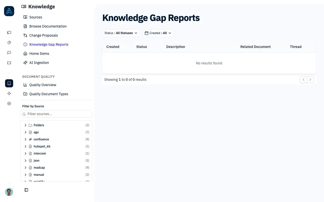
Task: Click the user avatar photo
Action: [x=9, y=192]
